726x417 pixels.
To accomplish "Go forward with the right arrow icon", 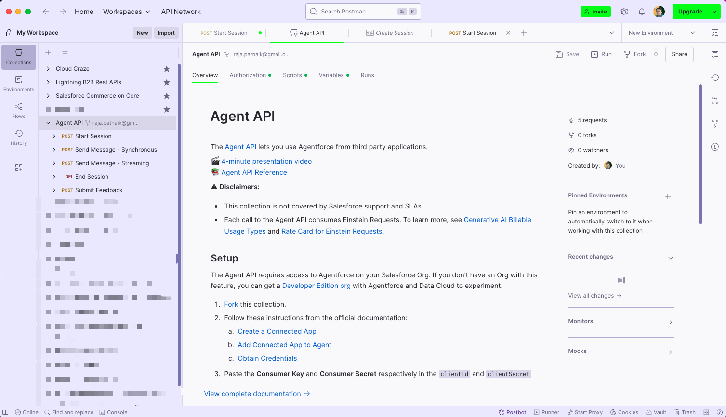I will (63, 12).
